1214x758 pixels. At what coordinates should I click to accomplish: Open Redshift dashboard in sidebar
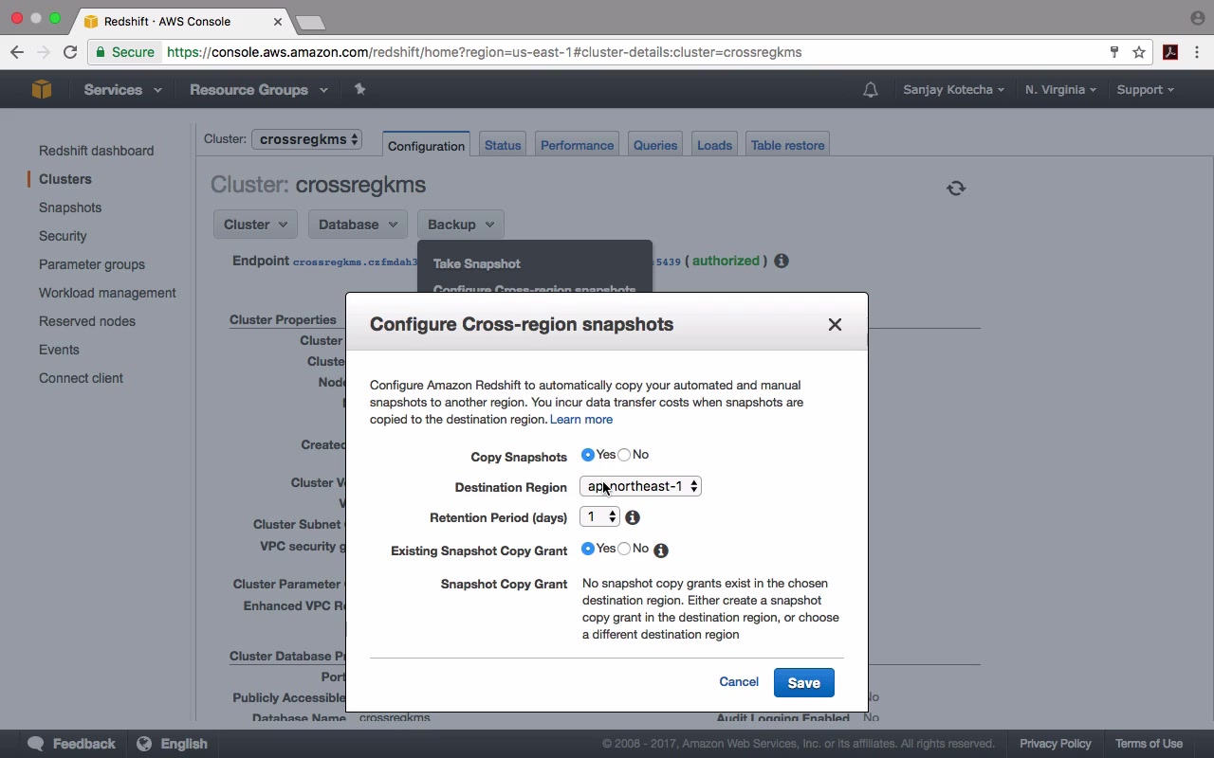click(96, 151)
